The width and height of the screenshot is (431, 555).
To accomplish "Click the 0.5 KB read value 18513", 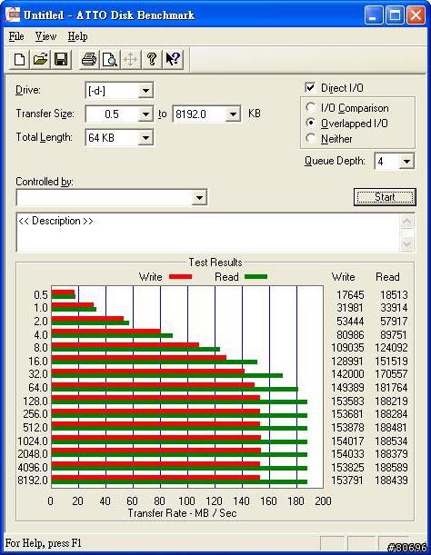I will tap(394, 295).
